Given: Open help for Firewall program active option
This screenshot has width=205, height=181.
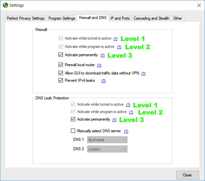Looking at the screenshot, I should 119,47.
